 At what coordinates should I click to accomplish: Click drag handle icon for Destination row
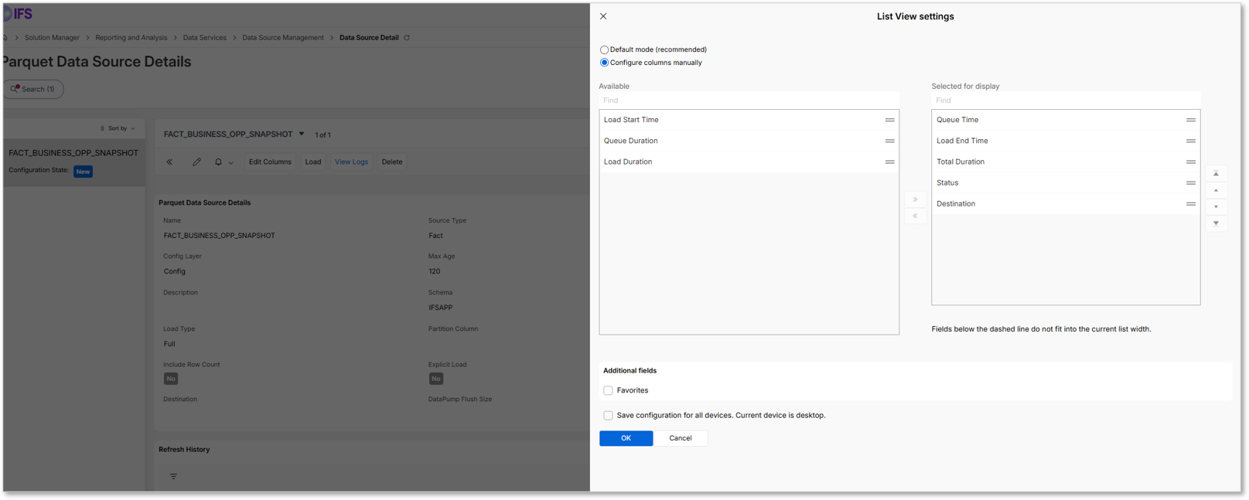(1190, 203)
